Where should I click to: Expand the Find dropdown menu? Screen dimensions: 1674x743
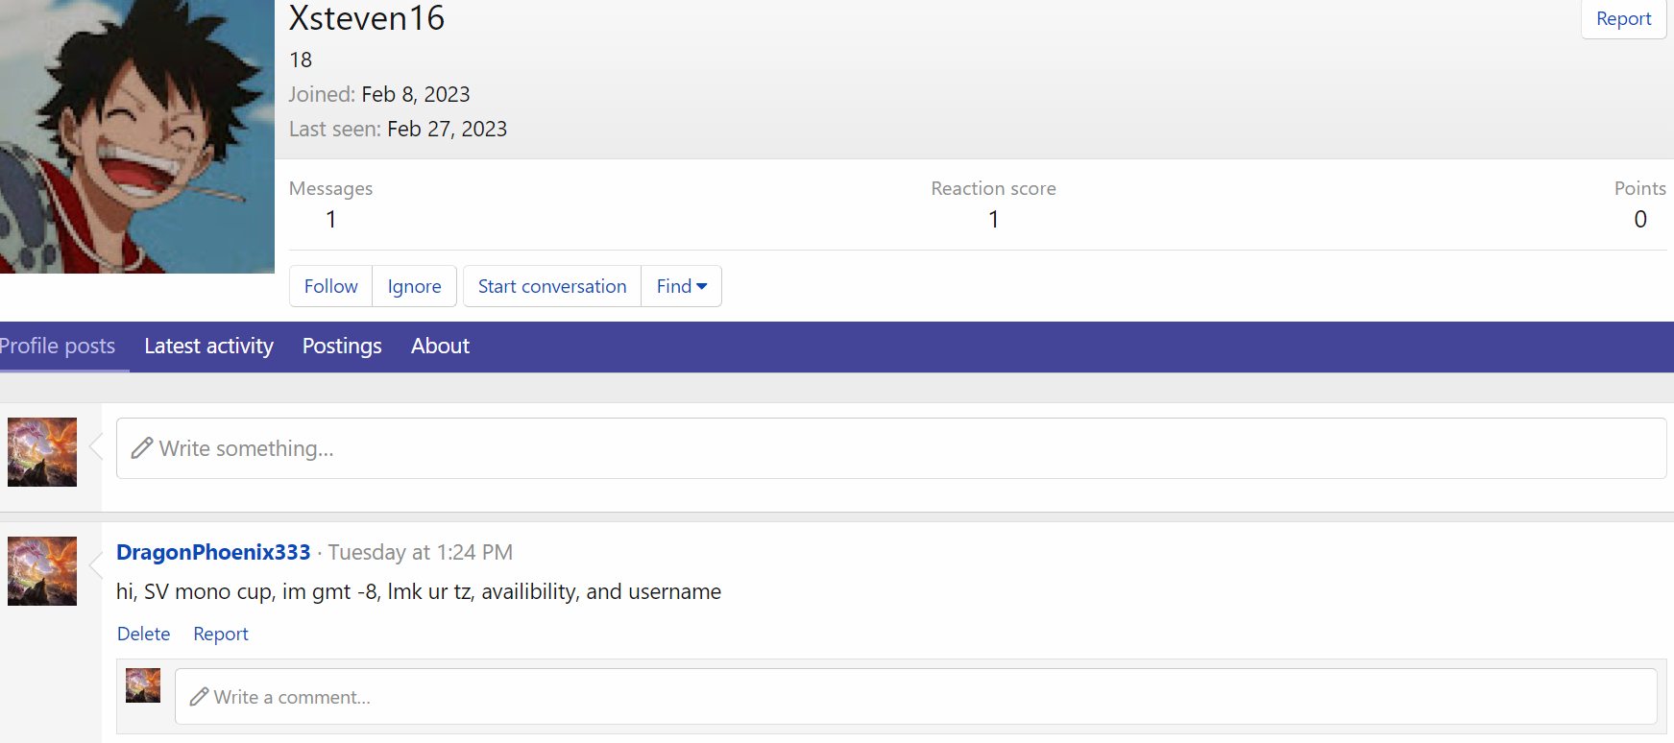682,286
